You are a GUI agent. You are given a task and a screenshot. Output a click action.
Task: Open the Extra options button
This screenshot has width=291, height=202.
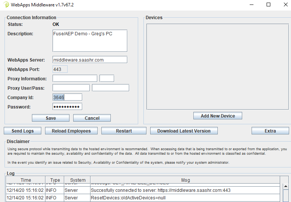coord(270,131)
